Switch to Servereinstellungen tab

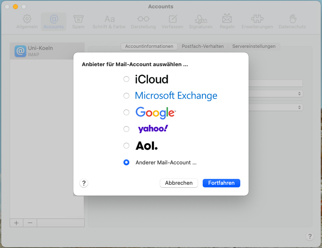(x=254, y=47)
